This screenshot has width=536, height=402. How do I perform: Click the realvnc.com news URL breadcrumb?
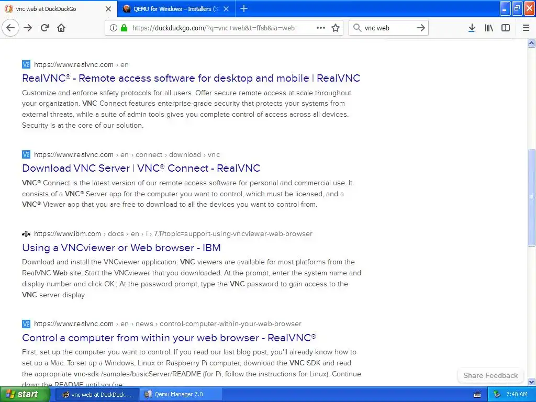click(x=168, y=323)
